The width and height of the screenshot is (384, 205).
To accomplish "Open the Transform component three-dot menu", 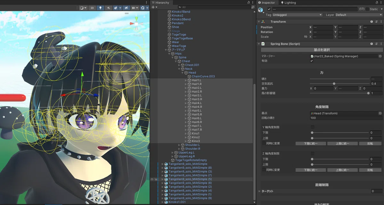I will (x=381, y=21).
